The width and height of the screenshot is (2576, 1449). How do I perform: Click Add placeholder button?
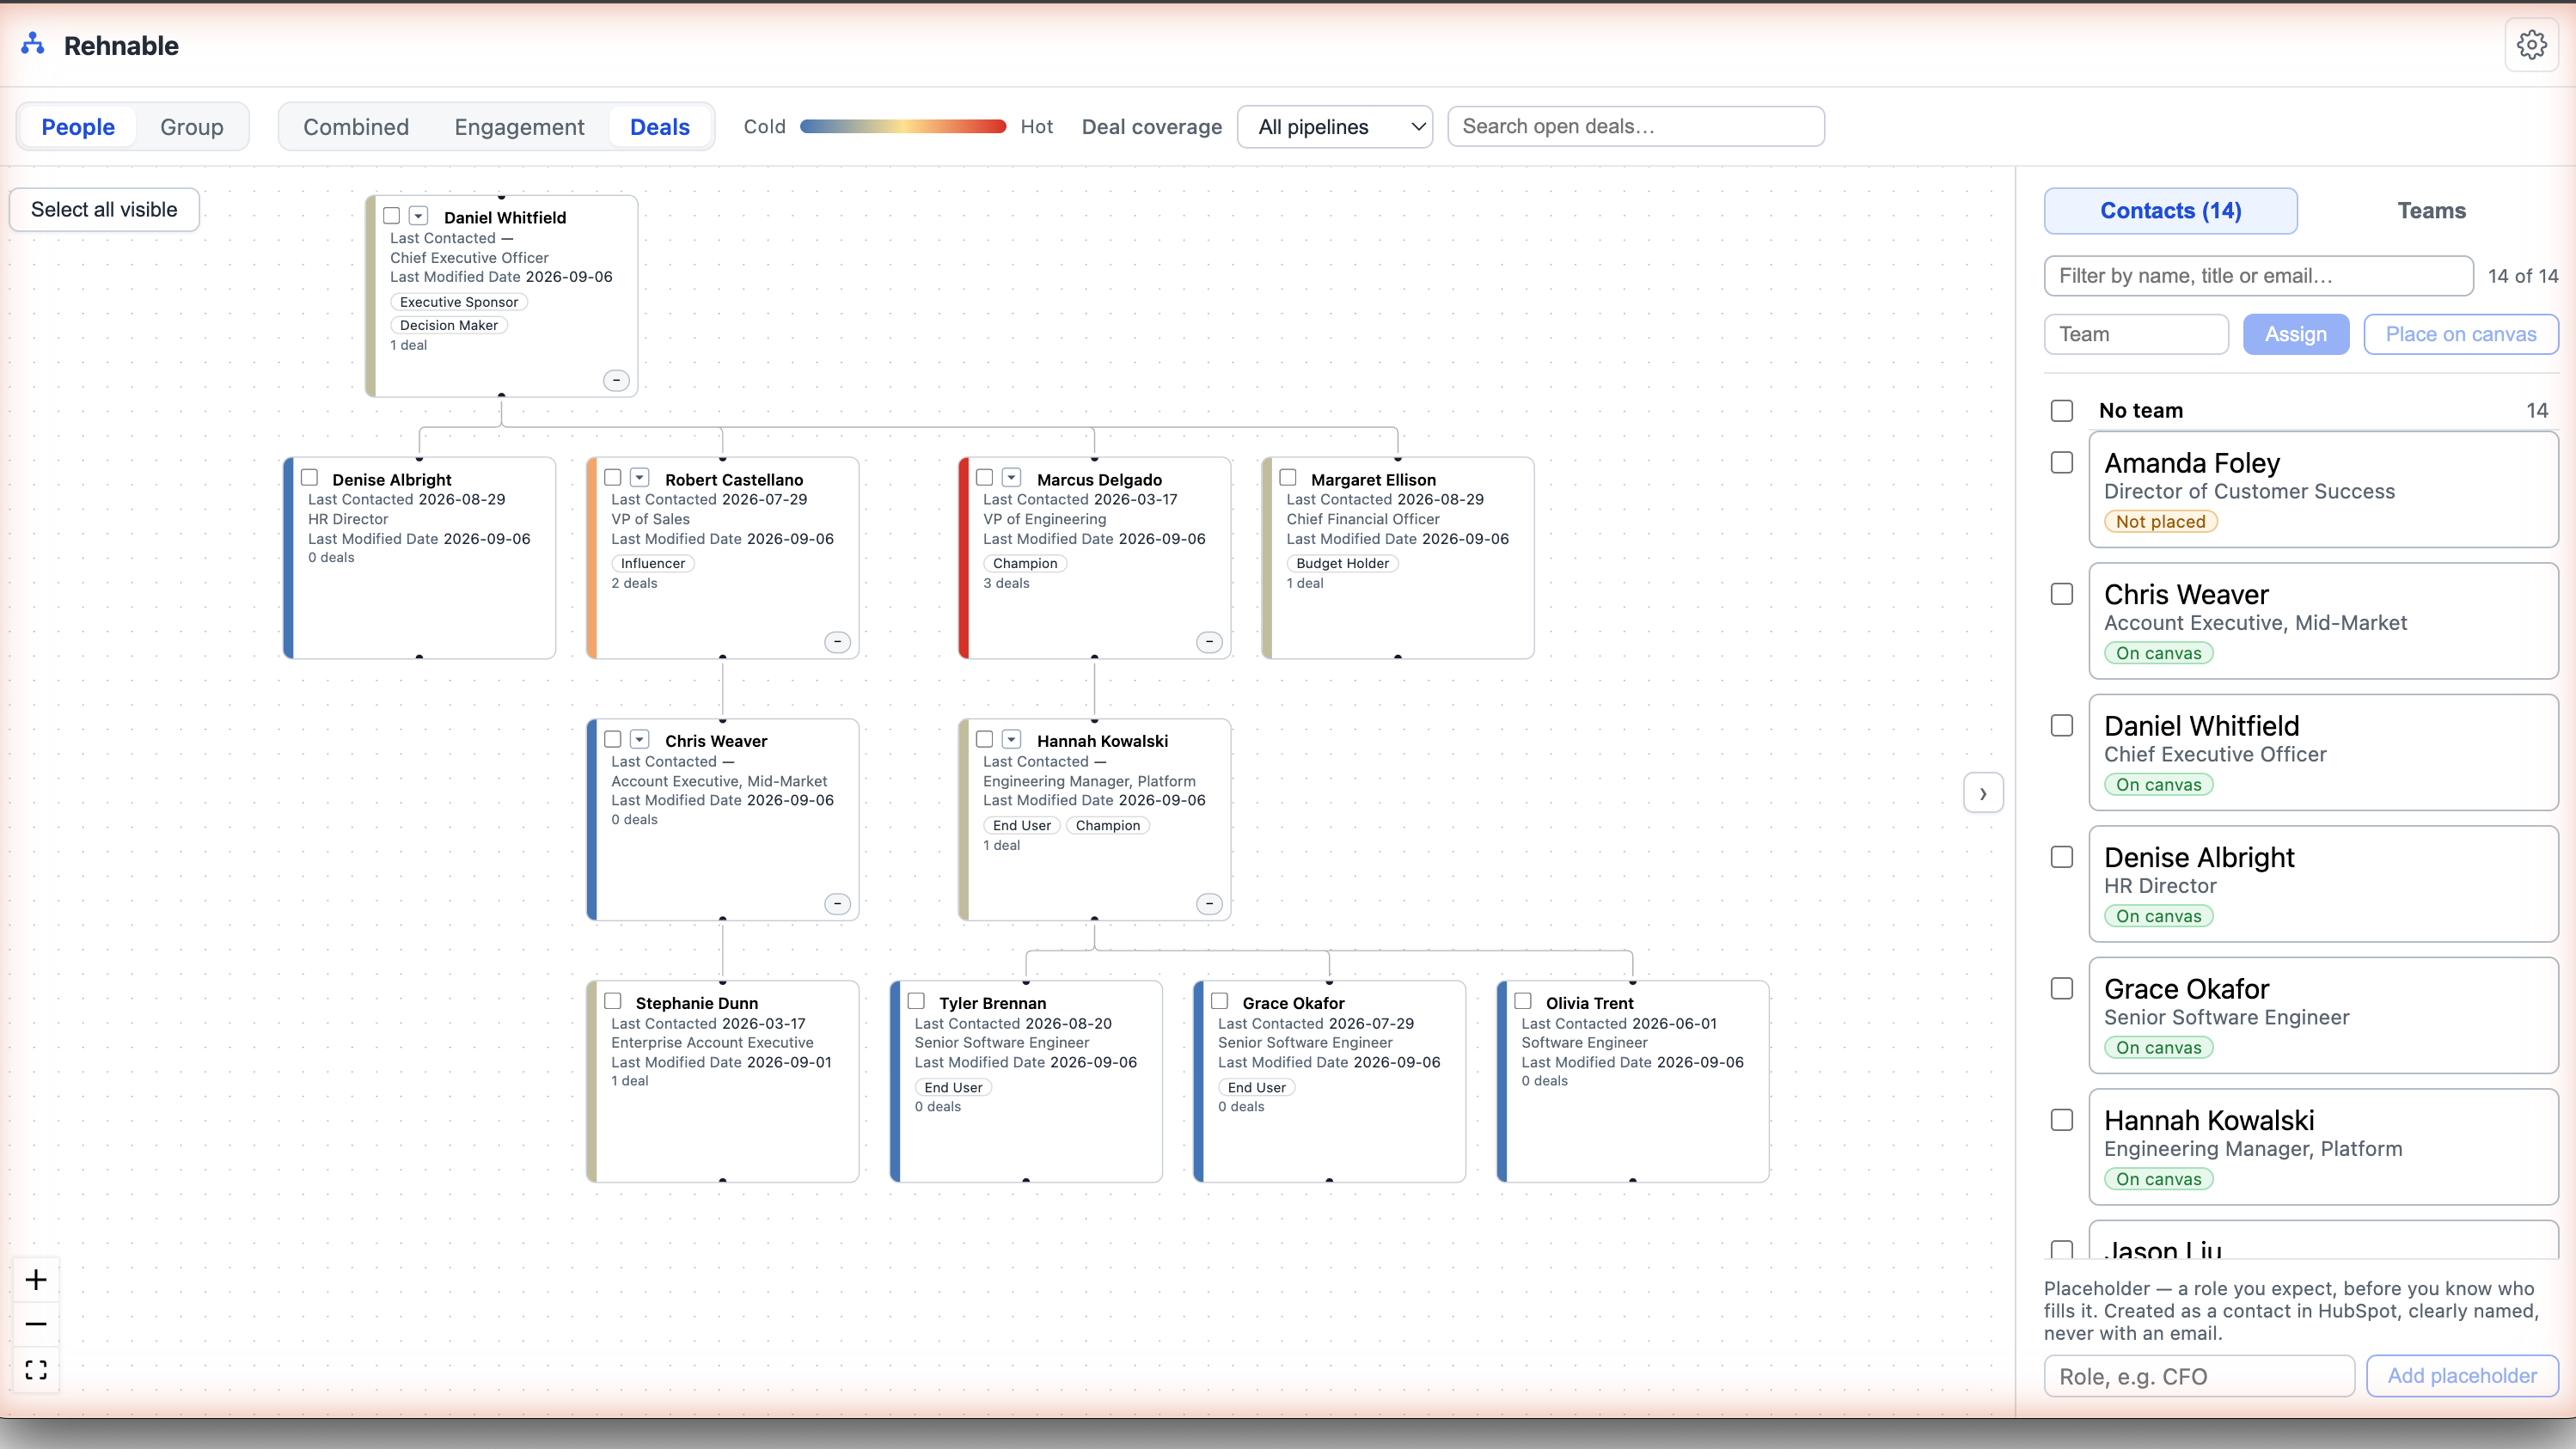tap(2462, 1376)
